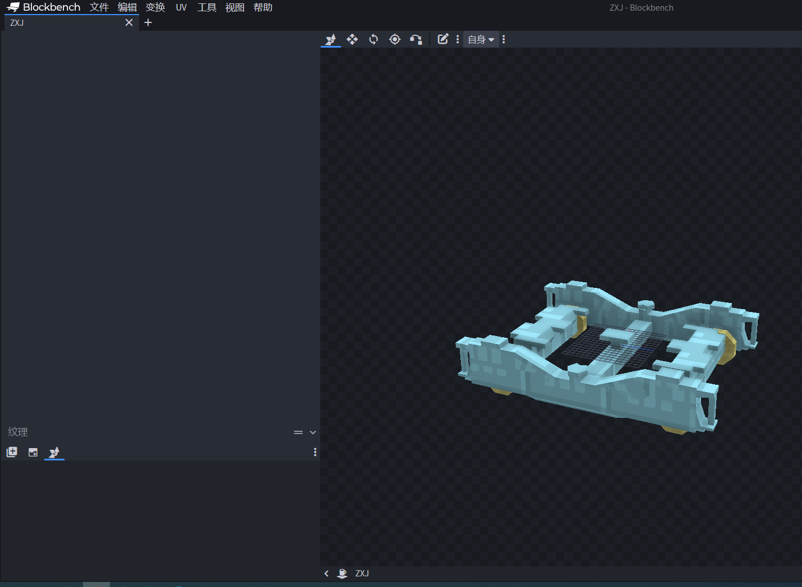Collapse the 纹理 panel
The height and width of the screenshot is (587, 802).
click(313, 432)
